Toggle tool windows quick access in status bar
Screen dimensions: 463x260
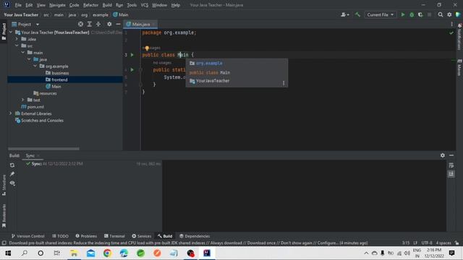(x=4, y=243)
